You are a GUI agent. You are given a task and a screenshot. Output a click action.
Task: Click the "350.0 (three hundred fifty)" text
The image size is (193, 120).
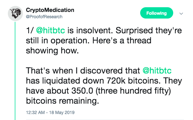pyautogui.click(x=121, y=91)
